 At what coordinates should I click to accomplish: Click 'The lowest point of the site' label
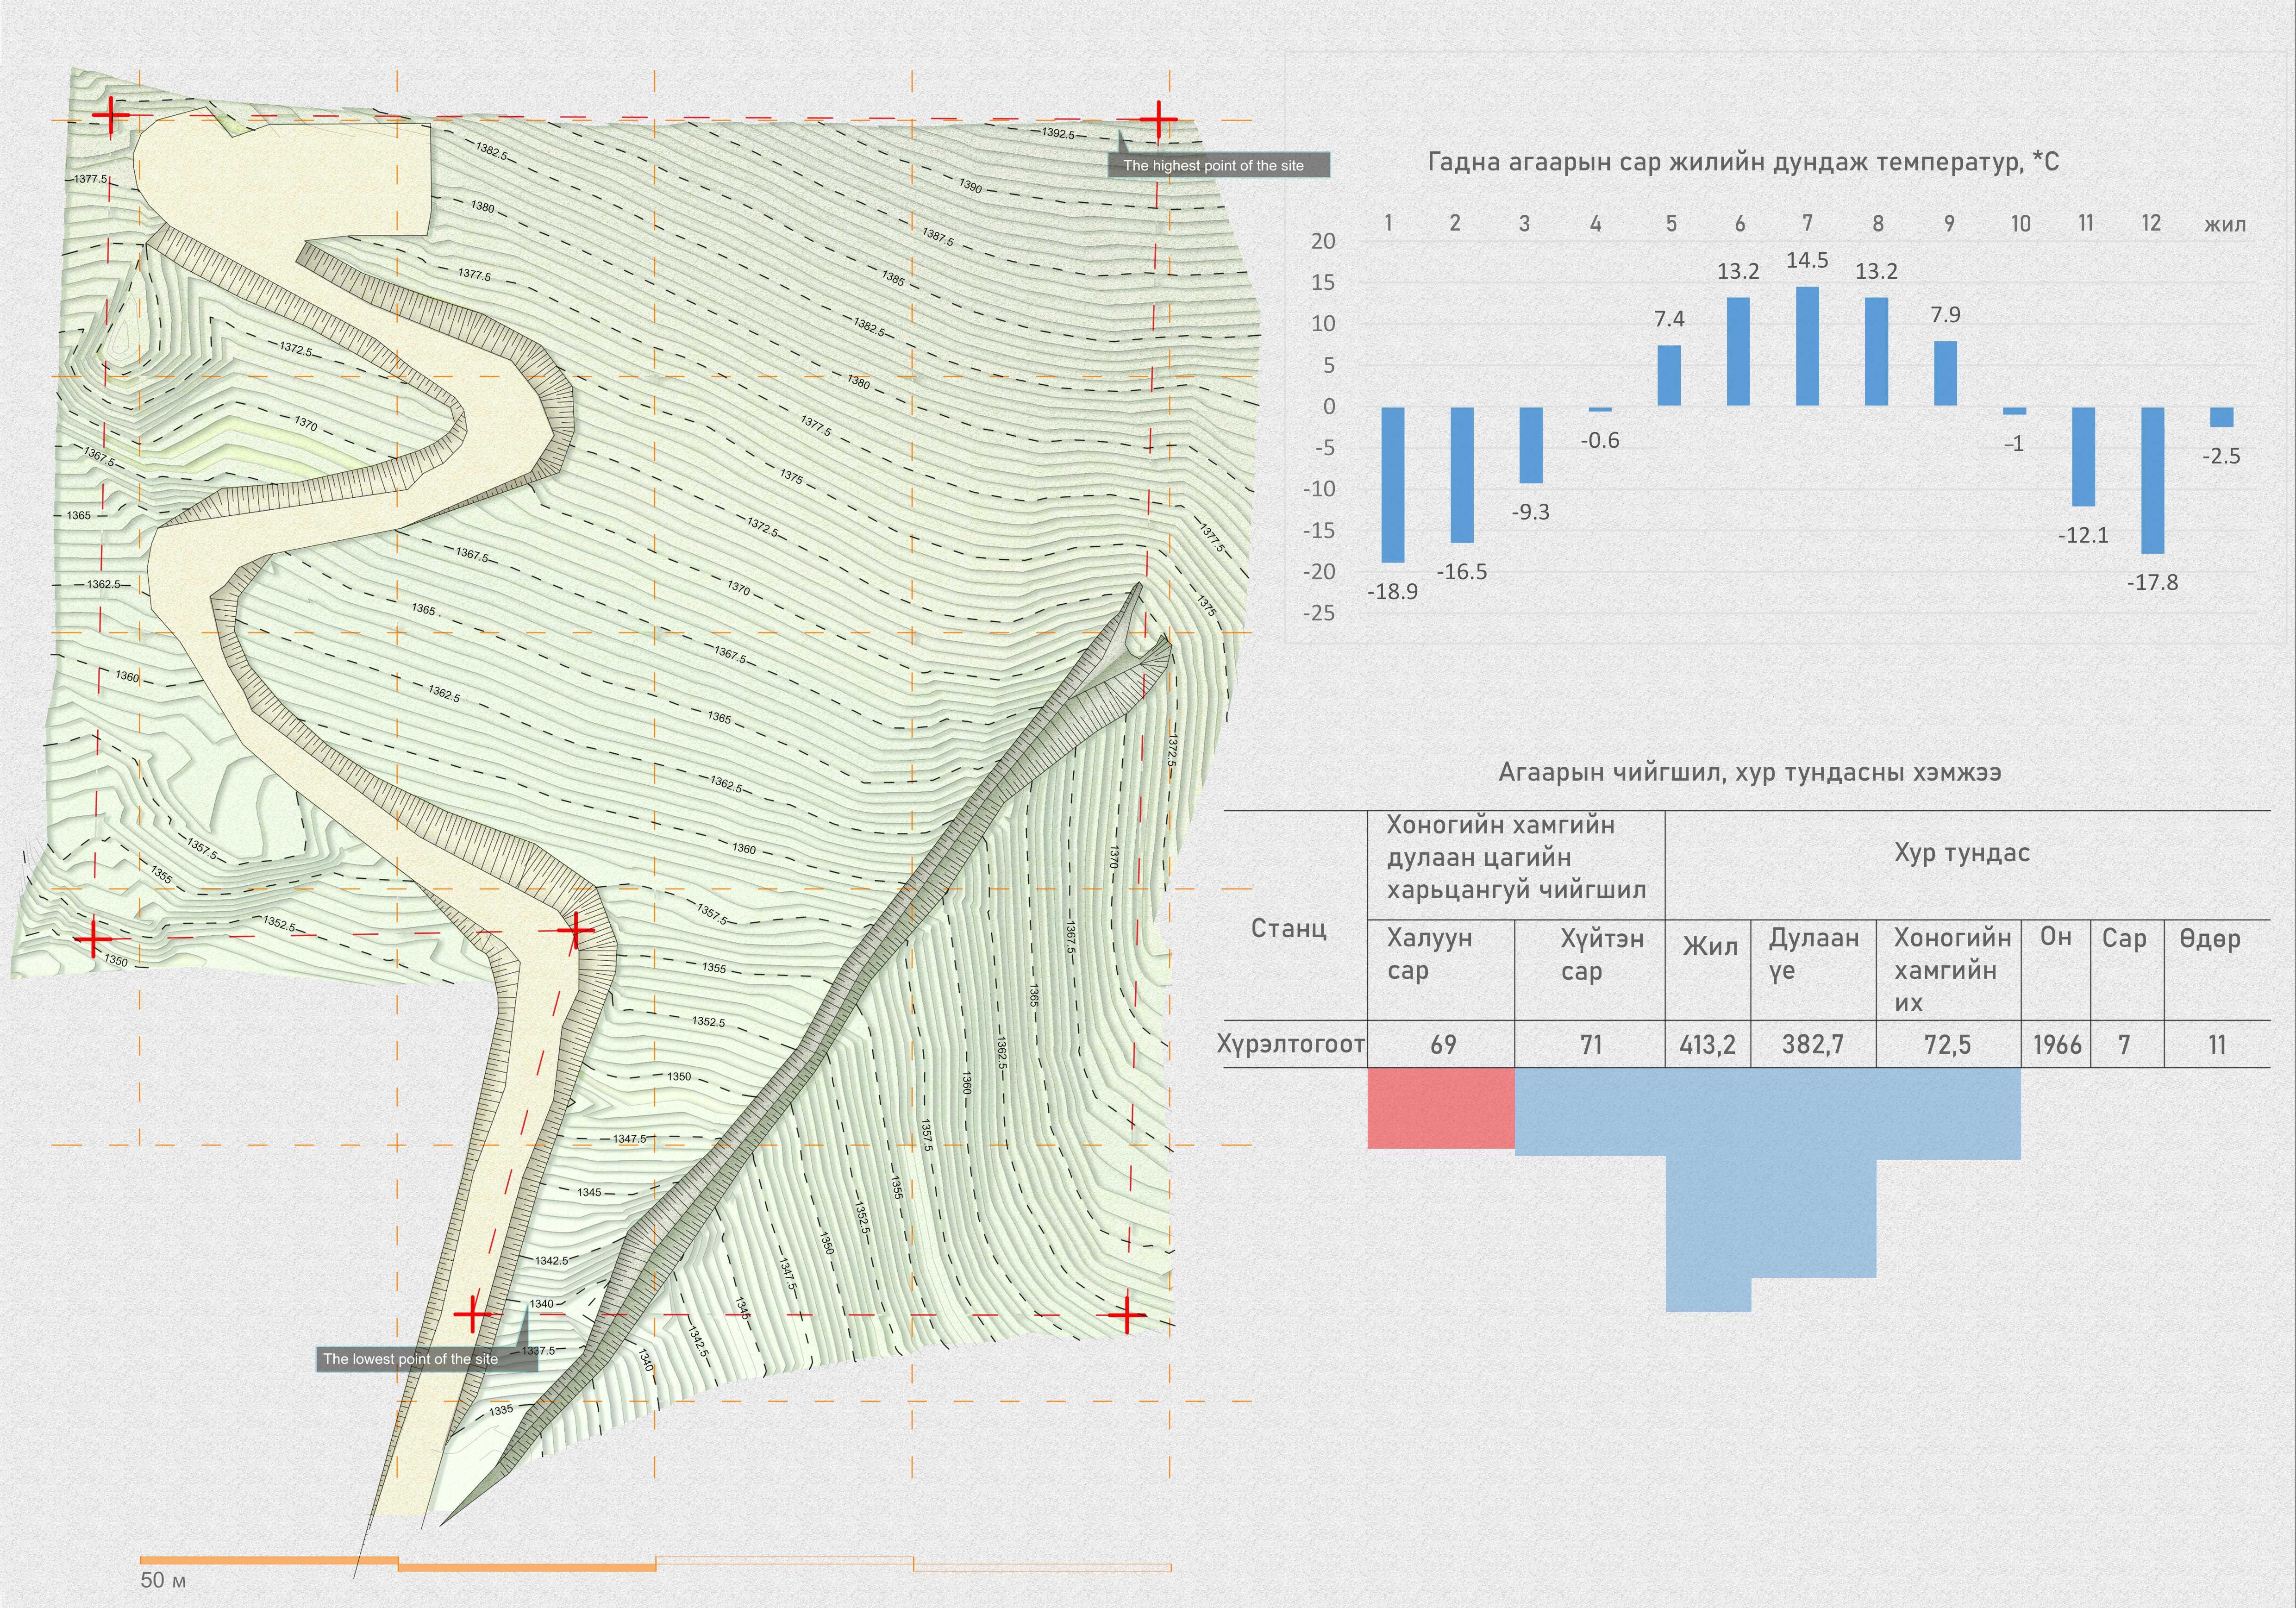click(411, 1359)
